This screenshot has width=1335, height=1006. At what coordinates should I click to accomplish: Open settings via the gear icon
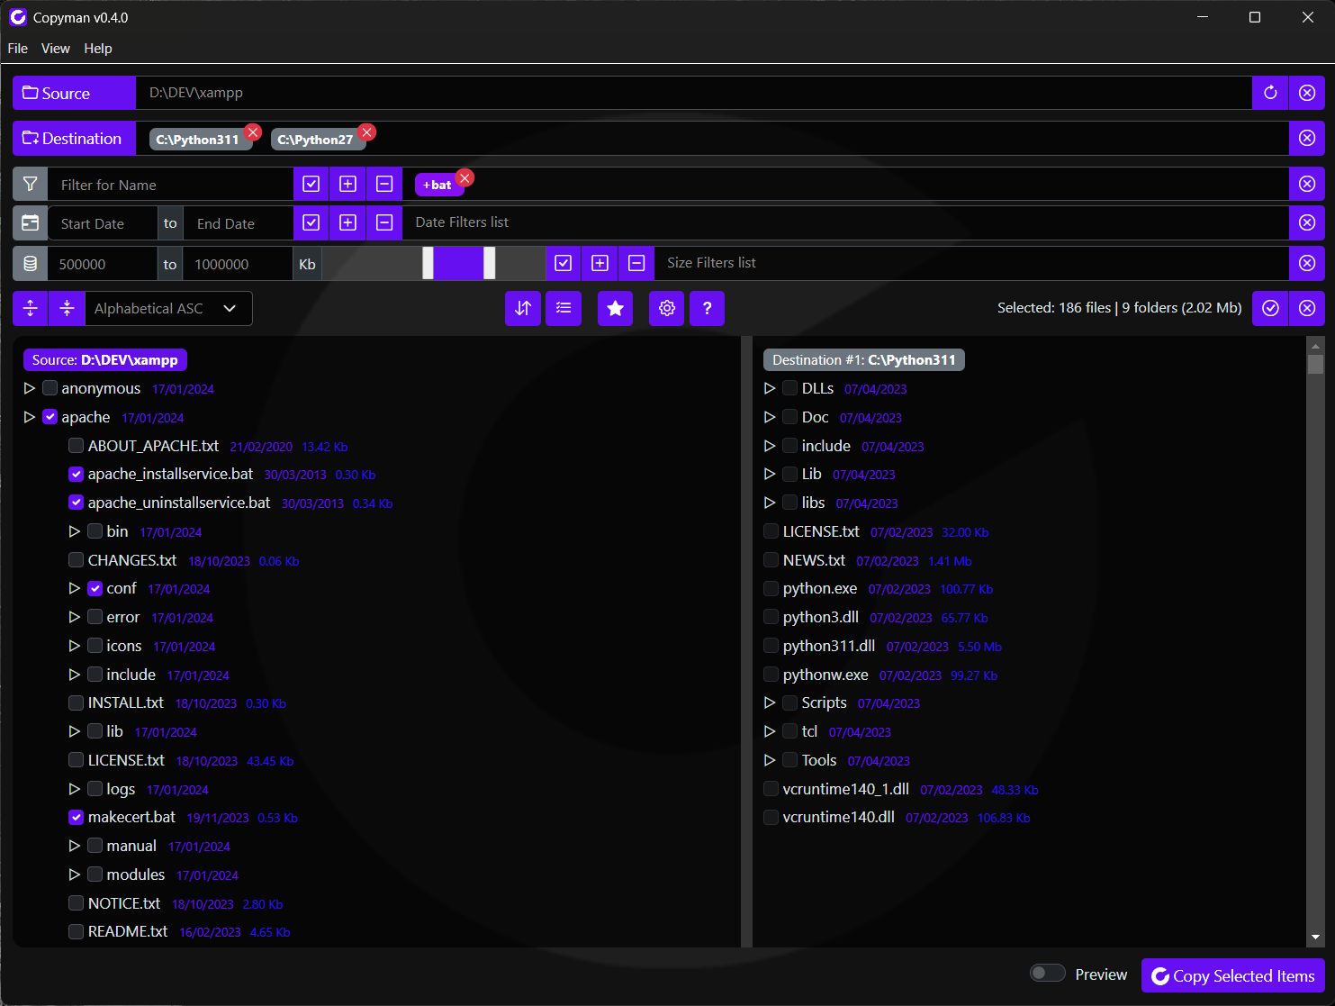pyautogui.click(x=666, y=308)
